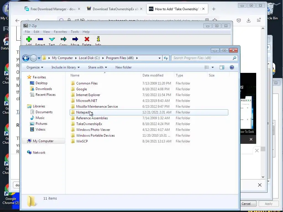Open Explorer Help question mark icon
Screen dimensions: 283x212
coord(232,67)
